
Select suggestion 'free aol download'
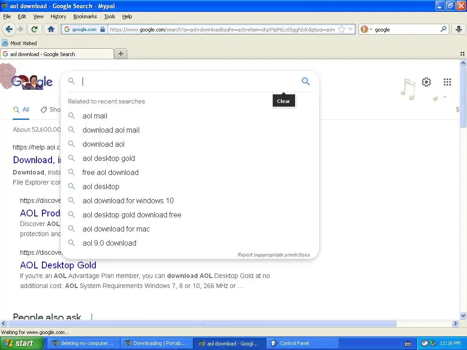(x=190, y=172)
